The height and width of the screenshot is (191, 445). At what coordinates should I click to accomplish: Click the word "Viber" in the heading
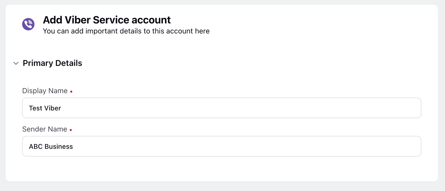77,20
